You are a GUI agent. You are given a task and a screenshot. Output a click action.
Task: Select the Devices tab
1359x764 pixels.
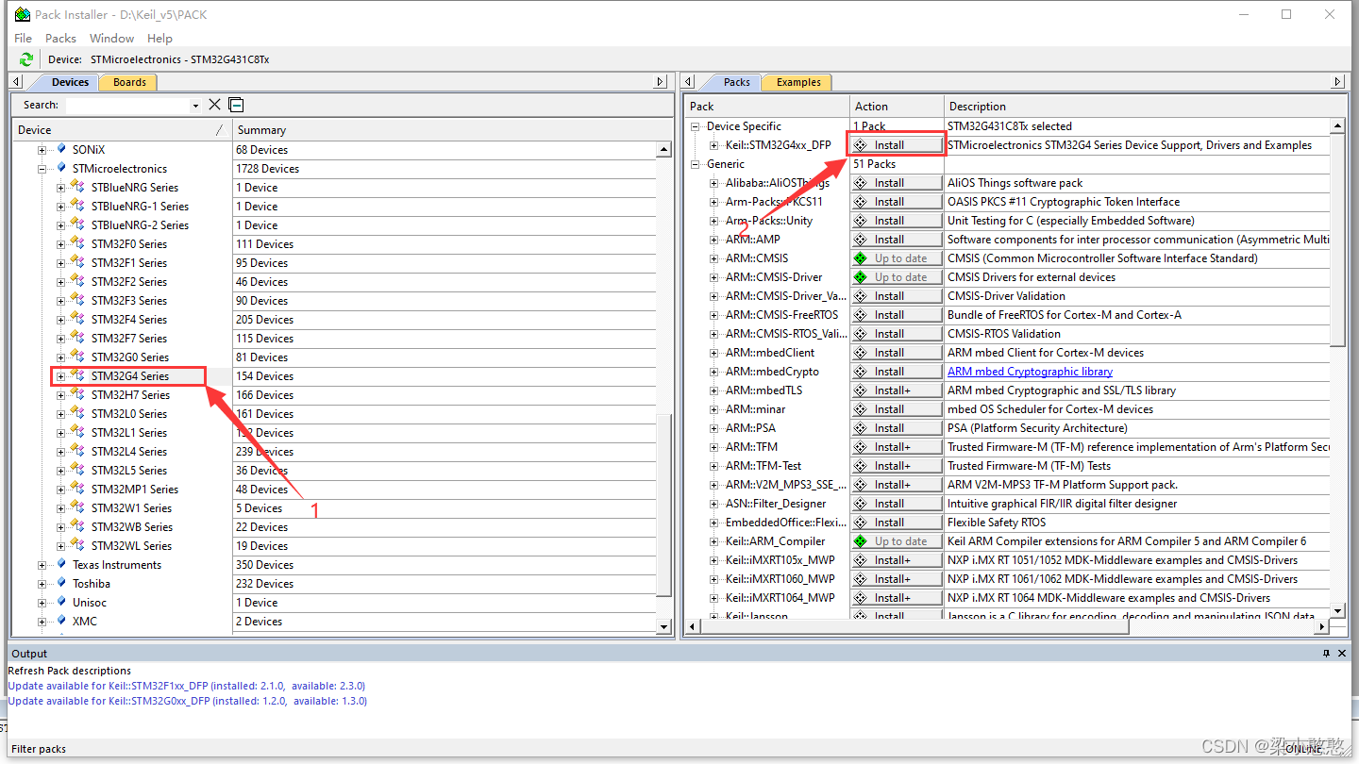tap(70, 82)
